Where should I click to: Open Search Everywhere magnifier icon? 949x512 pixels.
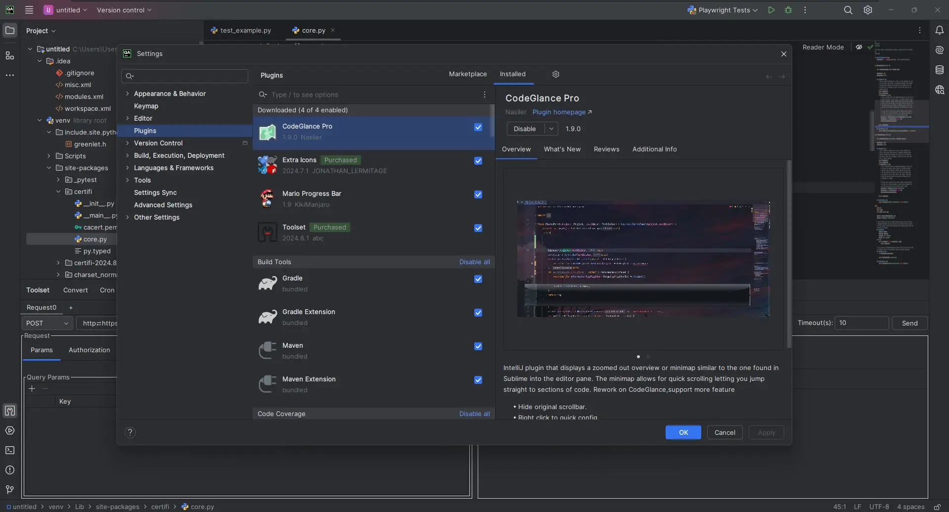pyautogui.click(x=848, y=10)
